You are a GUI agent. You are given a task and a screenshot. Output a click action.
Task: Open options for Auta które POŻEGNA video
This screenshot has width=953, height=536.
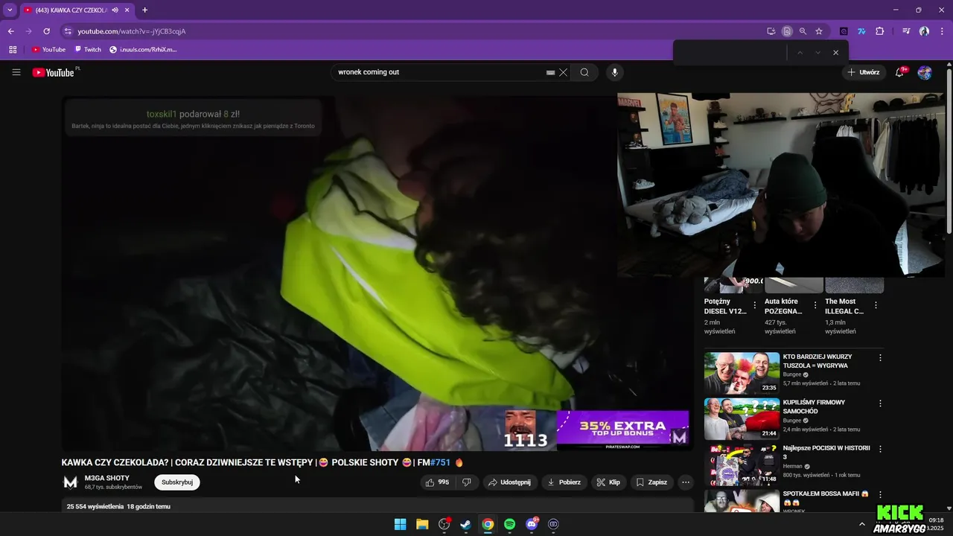(x=815, y=305)
